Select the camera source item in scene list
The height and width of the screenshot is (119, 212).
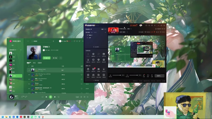click(x=90, y=35)
